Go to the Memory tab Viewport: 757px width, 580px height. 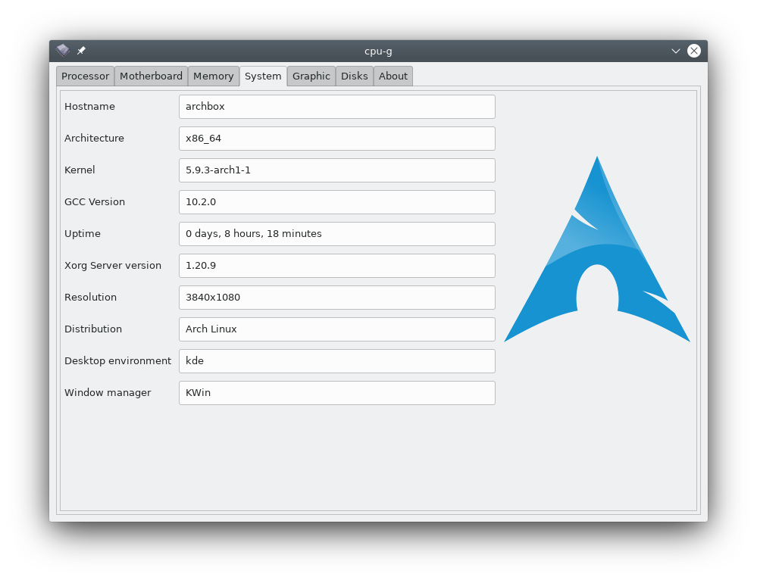pyautogui.click(x=214, y=76)
